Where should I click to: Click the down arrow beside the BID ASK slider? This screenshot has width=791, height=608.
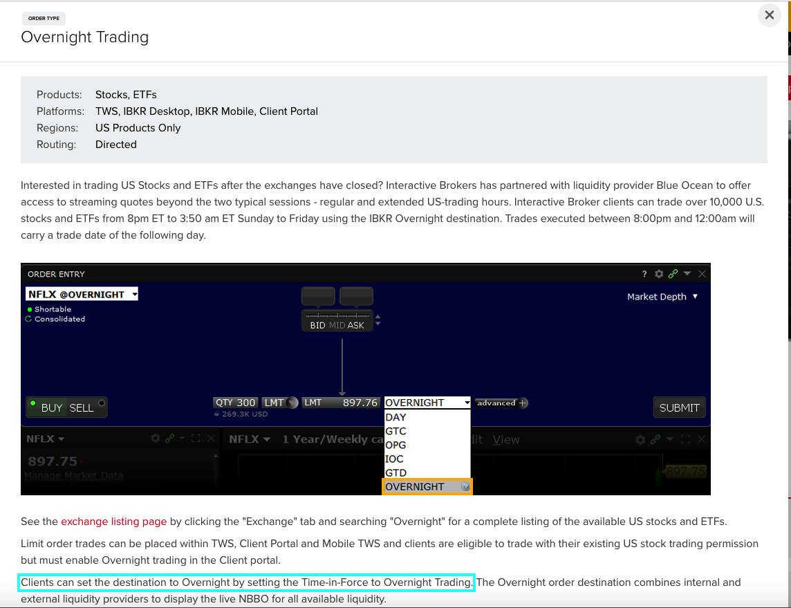click(x=378, y=324)
